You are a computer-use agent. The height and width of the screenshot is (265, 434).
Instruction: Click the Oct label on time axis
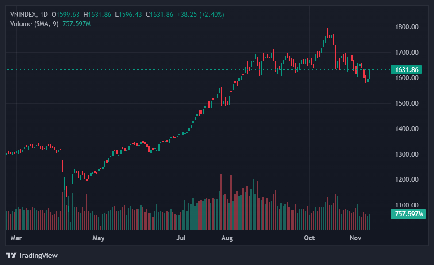pyautogui.click(x=309, y=238)
